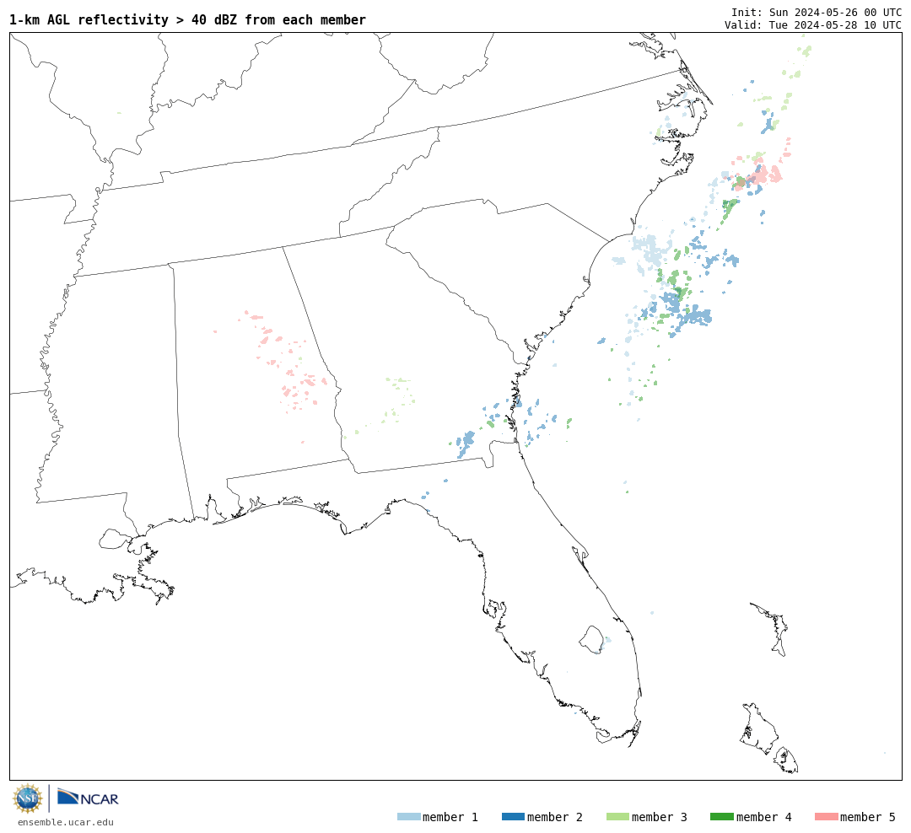Click the member 4 dark green swatch
Viewport: 911px width, 833px height.
[x=721, y=817]
